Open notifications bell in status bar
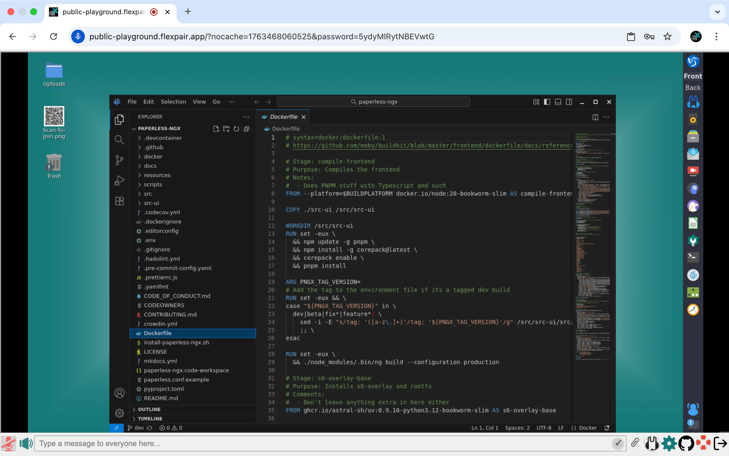Viewport: 729px width, 456px height. click(x=607, y=428)
